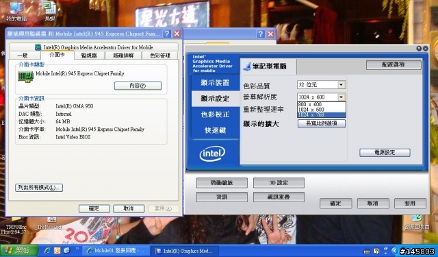This screenshot has width=438, height=257.
Task: Select 顯示設定 in Intel sidebar
Action: pos(215,99)
